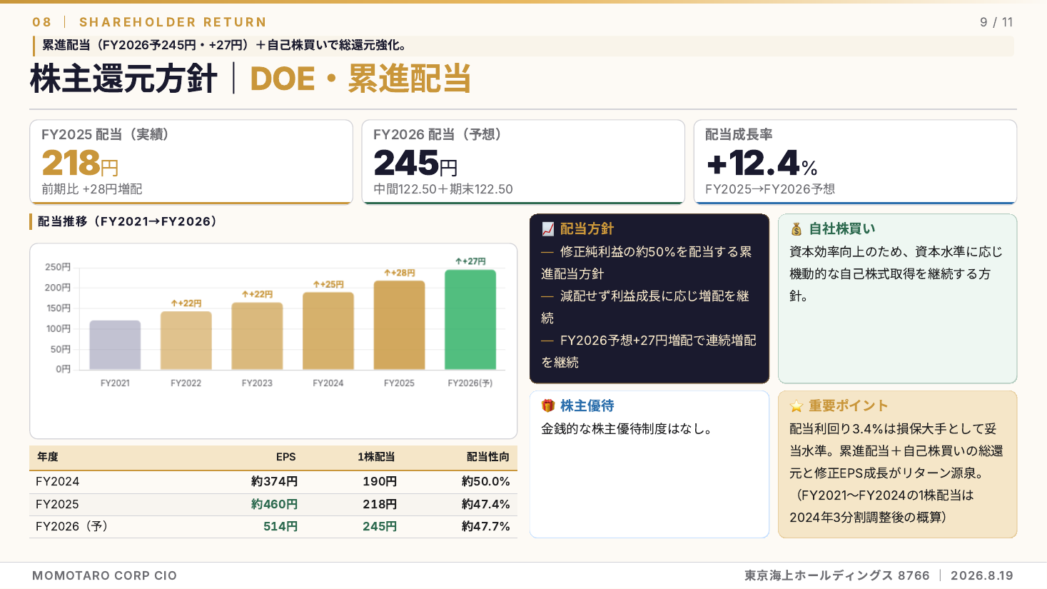Click the 9 / 11 page indicator
The image size is (1047, 589).
point(996,22)
